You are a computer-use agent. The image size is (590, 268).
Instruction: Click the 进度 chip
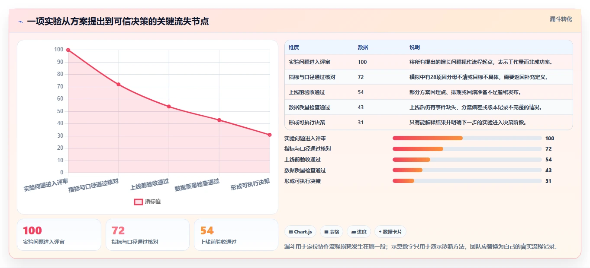pos(359,232)
